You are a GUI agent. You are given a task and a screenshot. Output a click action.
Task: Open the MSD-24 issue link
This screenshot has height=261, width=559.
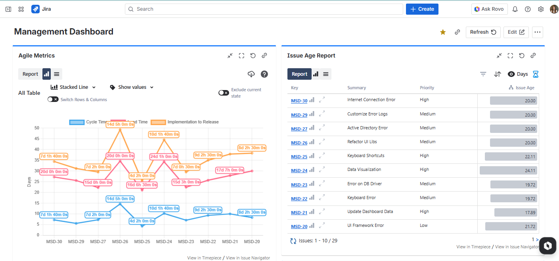coord(299,171)
